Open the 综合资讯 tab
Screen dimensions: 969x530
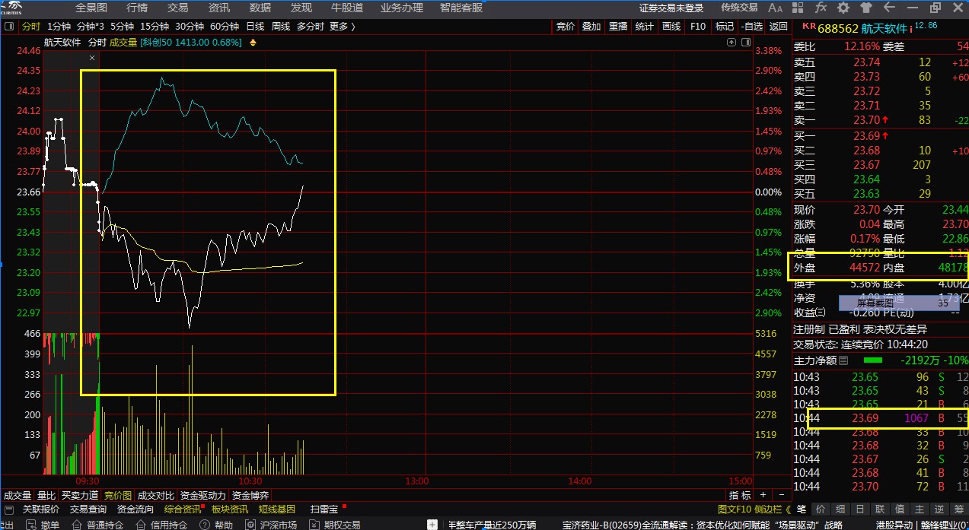click(x=183, y=509)
